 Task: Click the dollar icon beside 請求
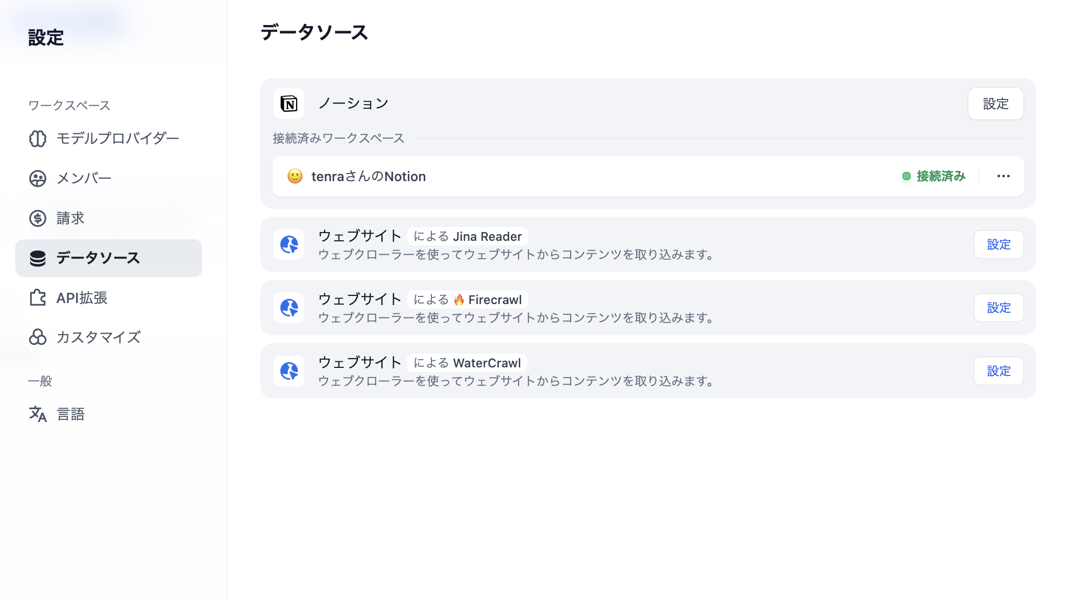[38, 218]
